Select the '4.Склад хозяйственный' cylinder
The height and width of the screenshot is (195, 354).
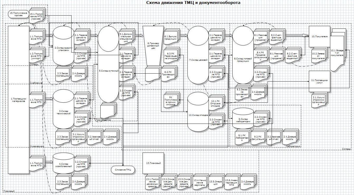[x=64, y=164]
